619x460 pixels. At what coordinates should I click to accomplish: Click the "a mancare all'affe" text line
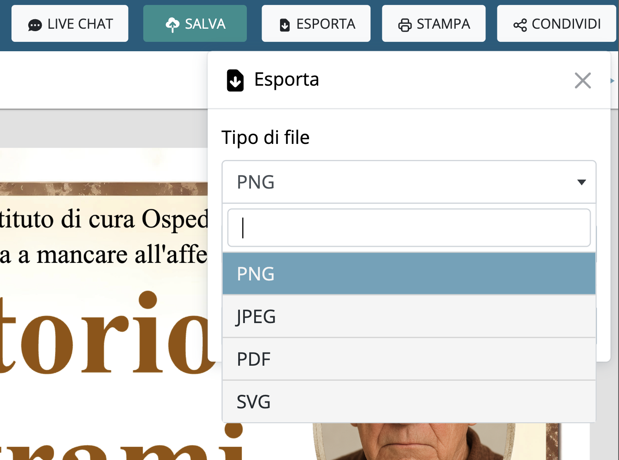click(x=104, y=255)
